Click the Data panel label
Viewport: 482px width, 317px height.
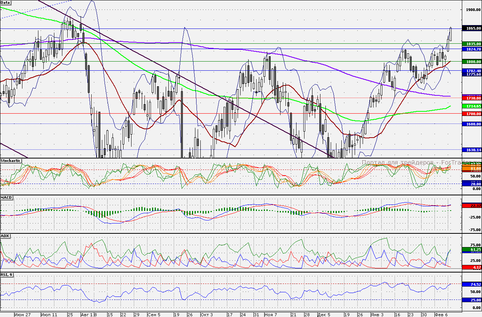click(x=5, y=3)
